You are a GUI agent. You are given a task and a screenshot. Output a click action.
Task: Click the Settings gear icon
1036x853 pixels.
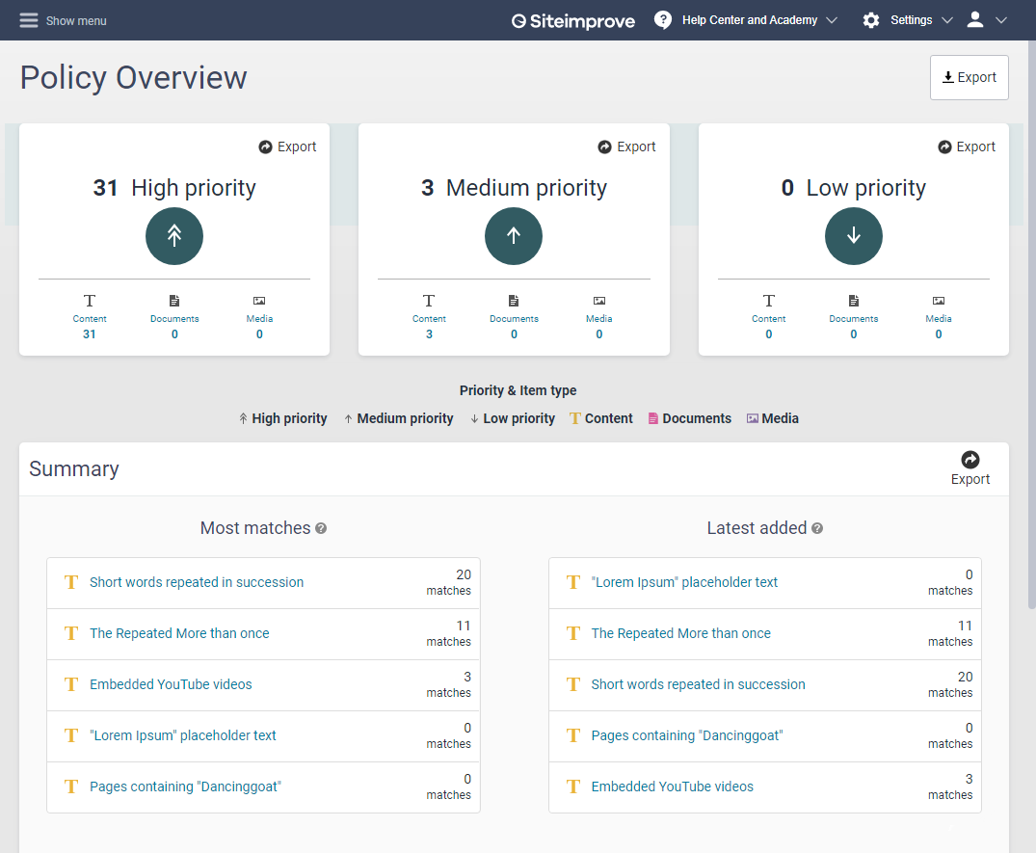871,20
